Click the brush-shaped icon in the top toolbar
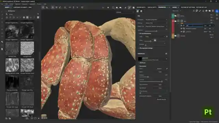Screen dimensions: 219x123 [129, 8]
